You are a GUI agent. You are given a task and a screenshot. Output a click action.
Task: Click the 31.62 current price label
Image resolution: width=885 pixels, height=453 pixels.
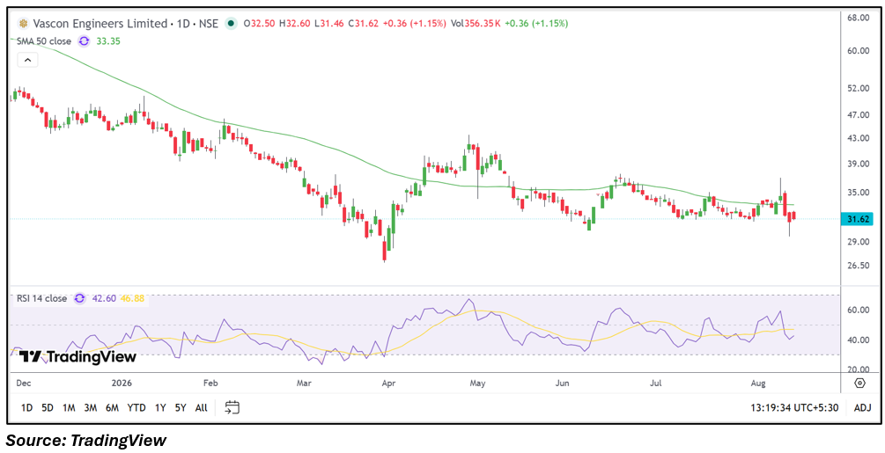pos(856,219)
